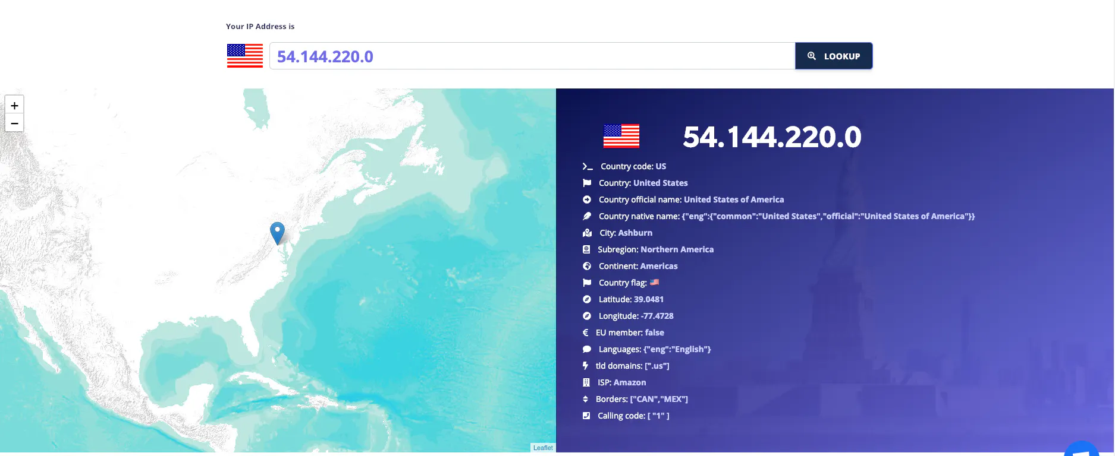The height and width of the screenshot is (456, 1115).
Task: Click the LOOKUP button
Action: point(834,56)
